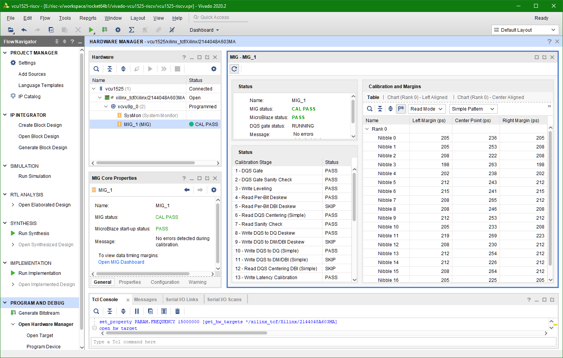Screen dimensions: 563x358
Task: Open the Simple Pattern dropdown
Action: click(473, 109)
